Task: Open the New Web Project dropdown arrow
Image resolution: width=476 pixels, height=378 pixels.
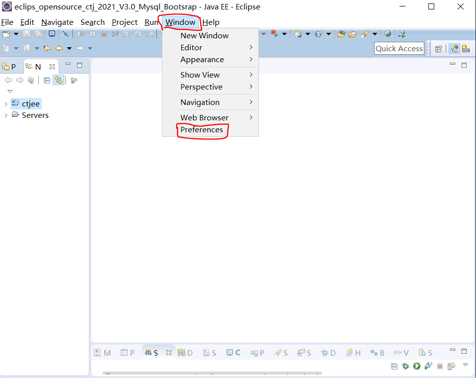Action: click(x=308, y=34)
